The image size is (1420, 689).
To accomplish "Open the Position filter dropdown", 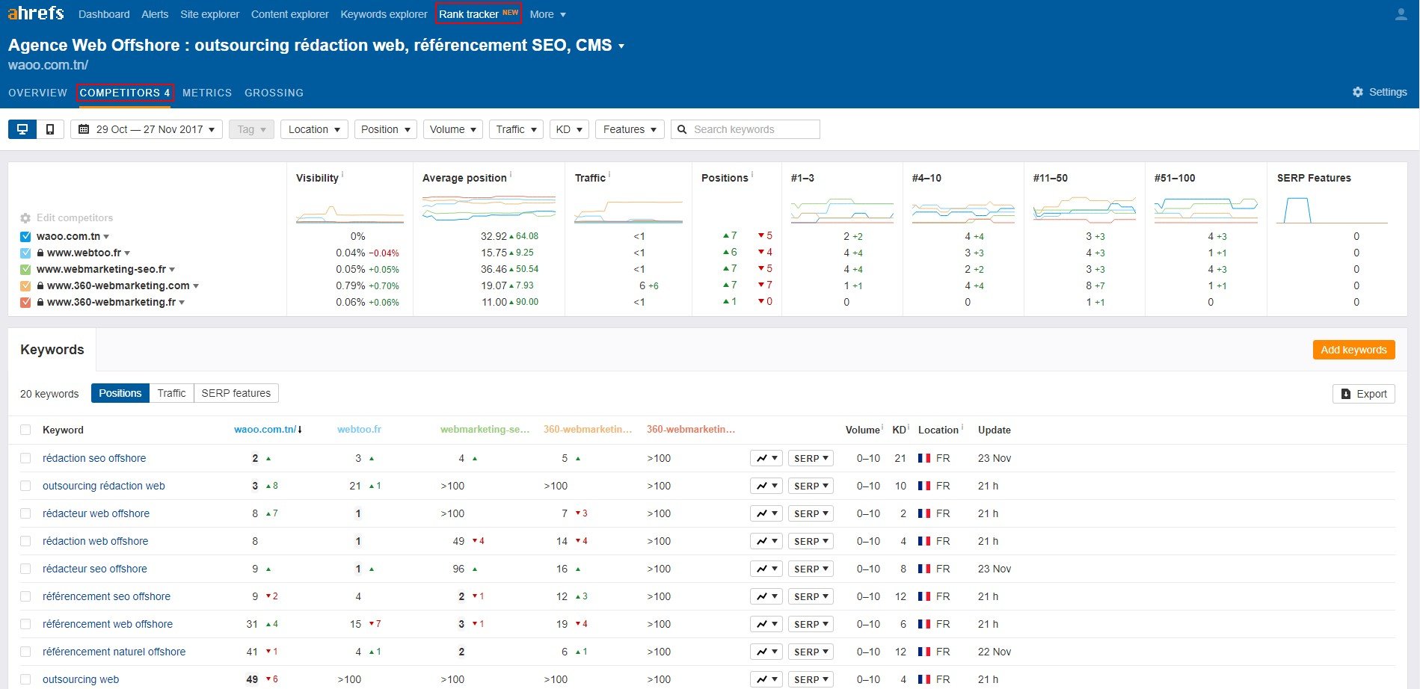I will coord(385,129).
